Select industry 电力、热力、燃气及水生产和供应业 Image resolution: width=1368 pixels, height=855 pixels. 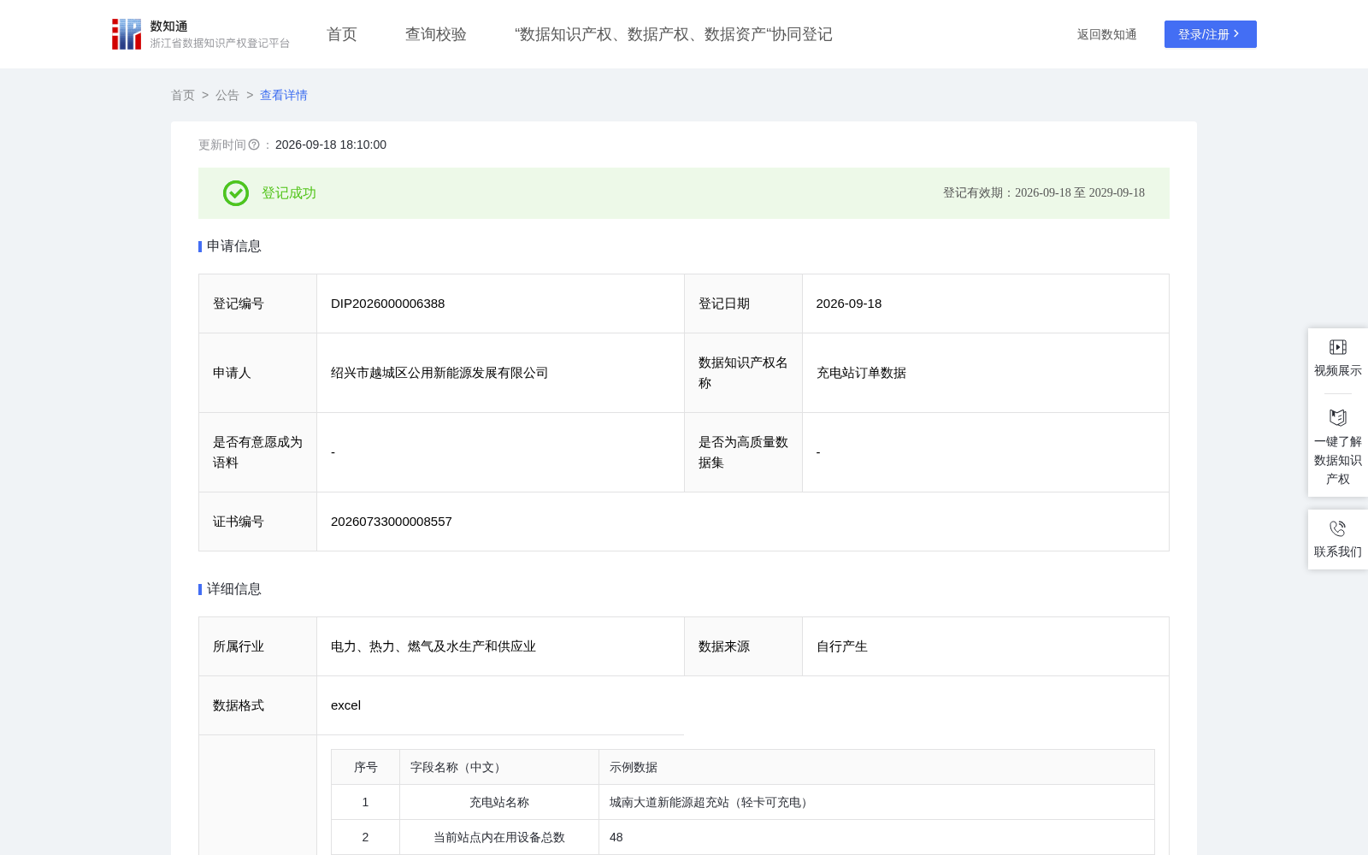pos(433,646)
